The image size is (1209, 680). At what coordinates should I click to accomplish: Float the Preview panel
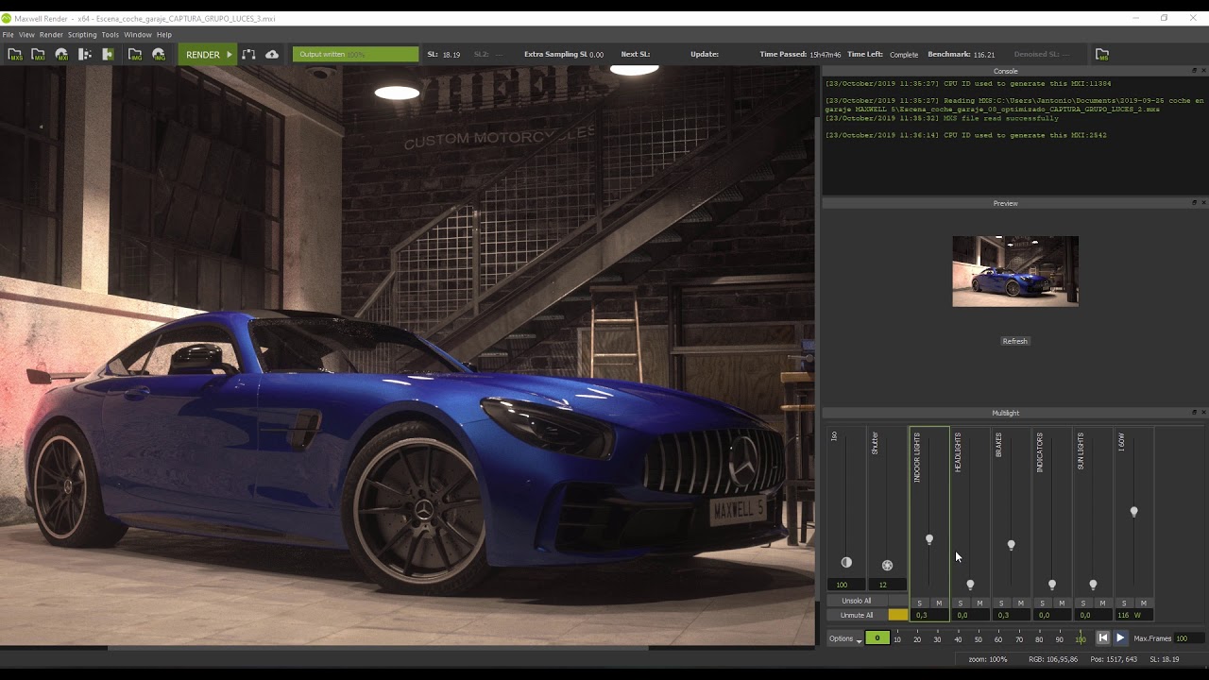tap(1194, 203)
